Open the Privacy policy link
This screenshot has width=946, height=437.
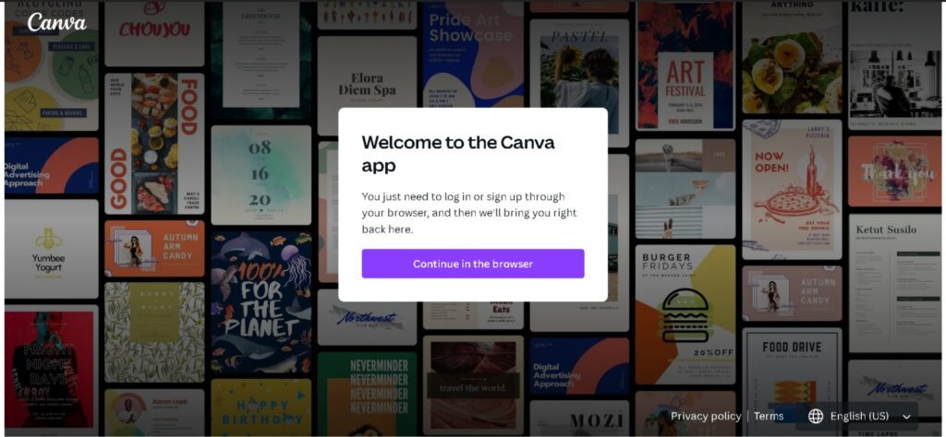coord(705,416)
